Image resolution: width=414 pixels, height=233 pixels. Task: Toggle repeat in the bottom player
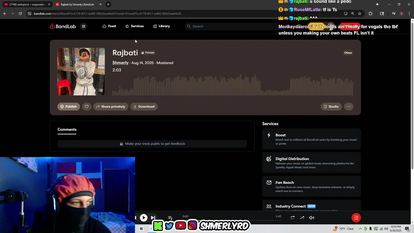292,218
